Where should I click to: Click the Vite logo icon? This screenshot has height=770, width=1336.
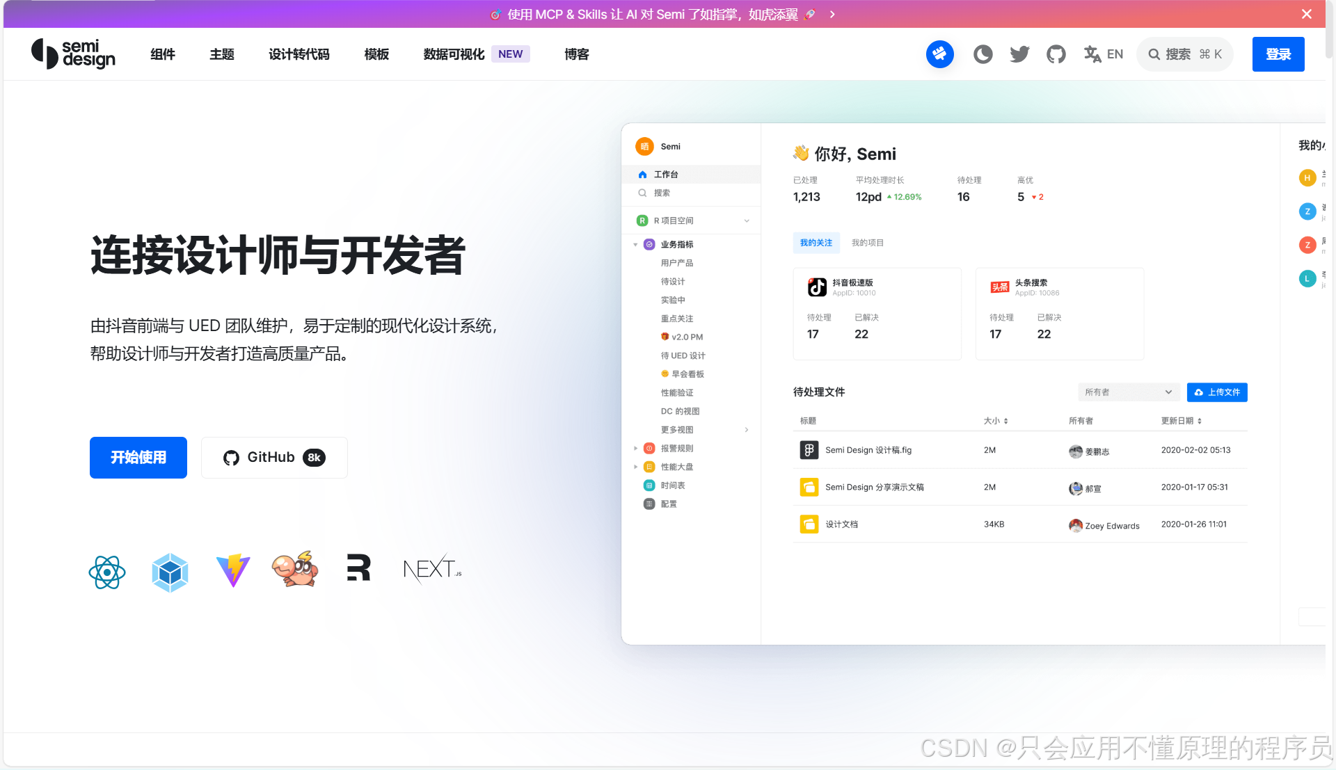[233, 571]
